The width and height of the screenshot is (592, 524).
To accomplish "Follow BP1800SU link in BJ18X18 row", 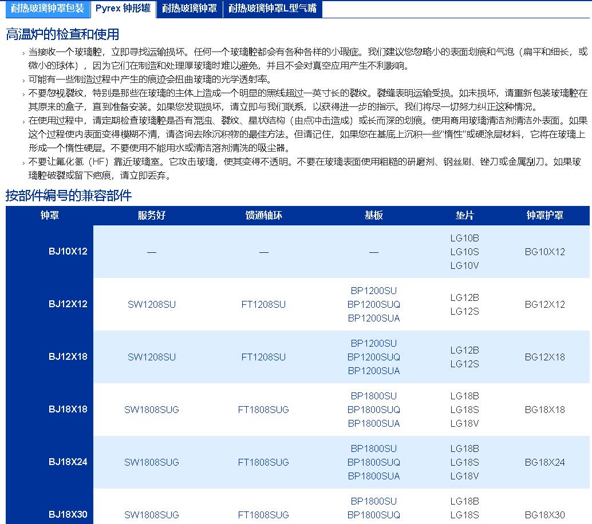I will tap(374, 396).
